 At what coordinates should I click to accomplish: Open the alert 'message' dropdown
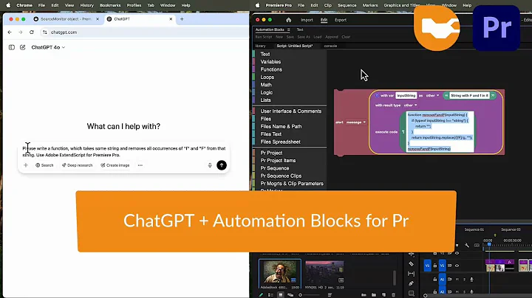pos(355,122)
